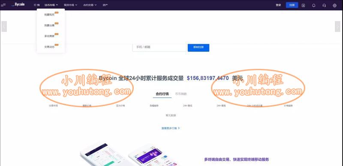This screenshot has height=166, width=343.
Task: Collapse the 法币市场 dropdown menu
Action: coord(51,5)
